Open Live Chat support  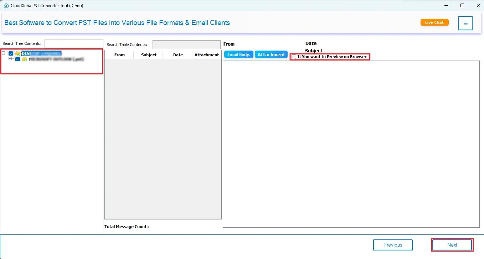(x=434, y=22)
